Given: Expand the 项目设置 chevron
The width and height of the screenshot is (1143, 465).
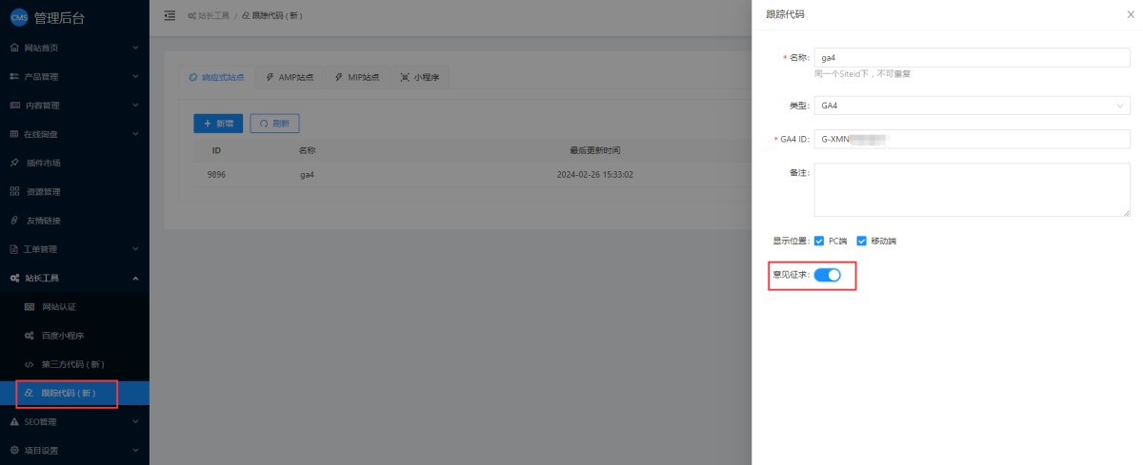Looking at the screenshot, I should point(135,450).
